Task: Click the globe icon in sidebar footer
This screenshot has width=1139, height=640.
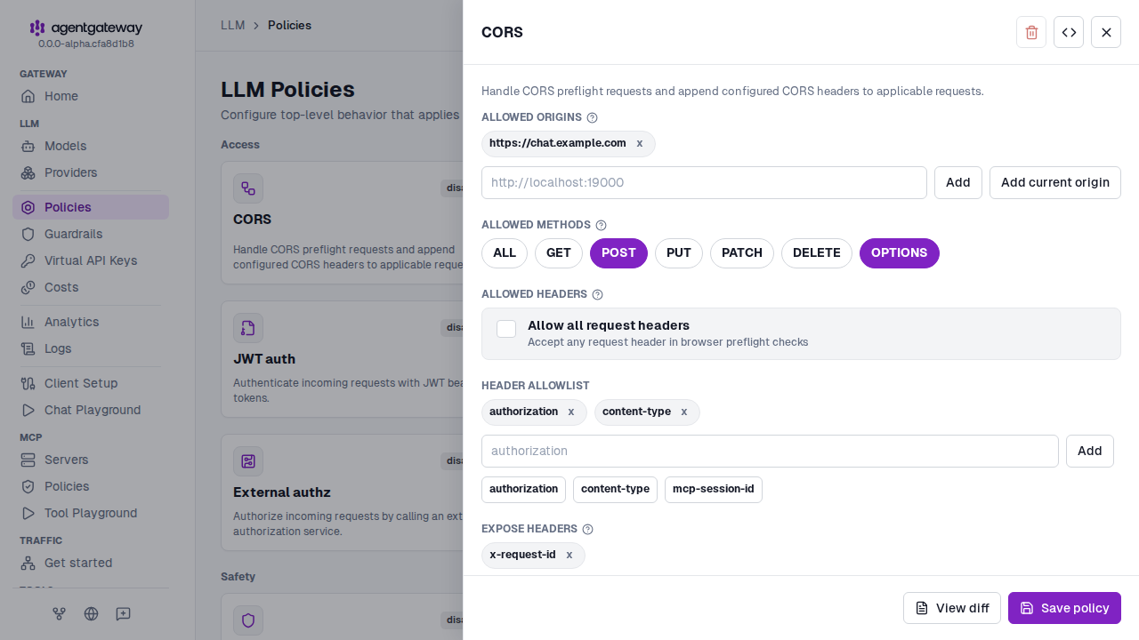Action: [91, 613]
